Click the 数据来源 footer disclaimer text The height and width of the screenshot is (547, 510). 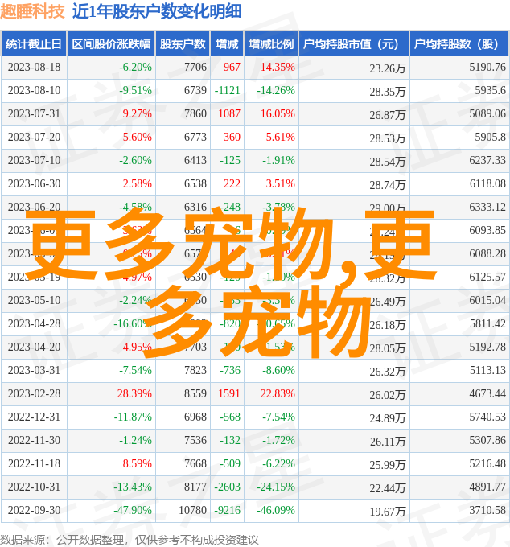130,540
